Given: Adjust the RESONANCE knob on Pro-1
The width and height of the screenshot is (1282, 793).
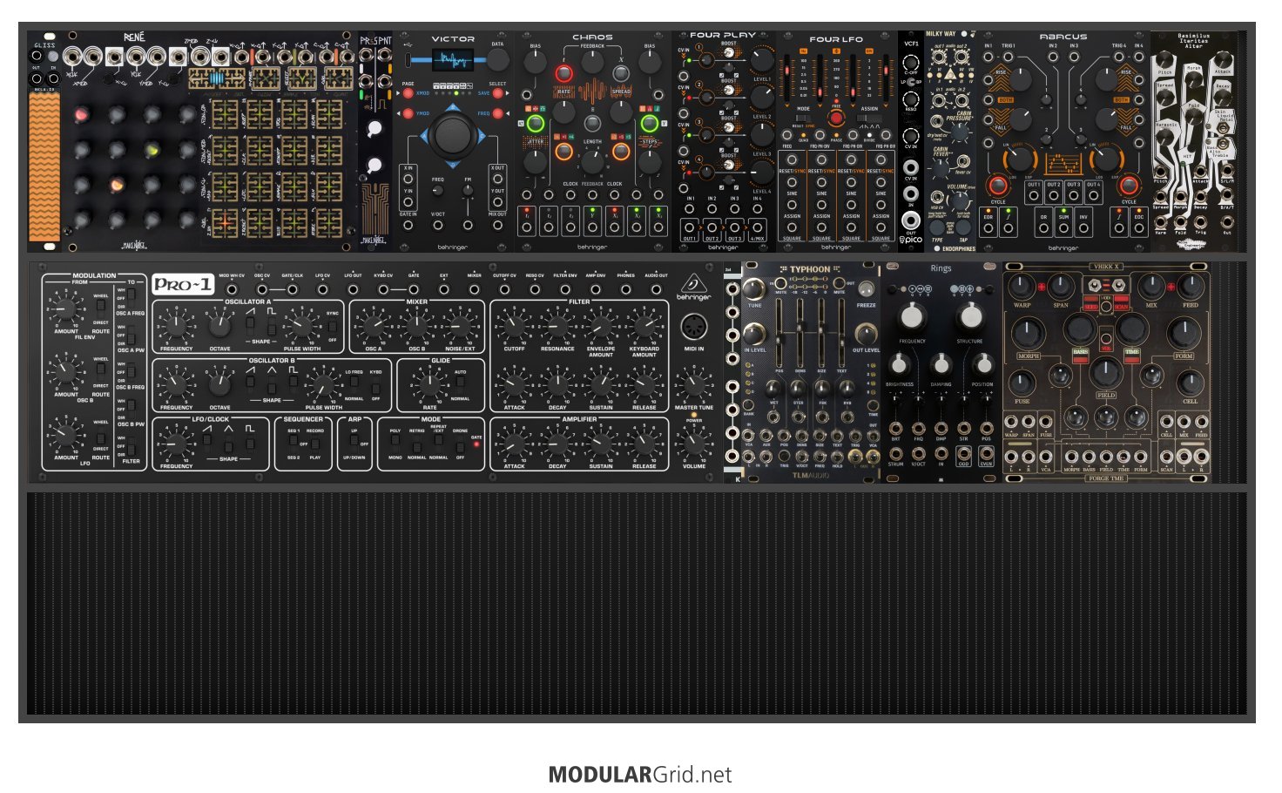Looking at the screenshot, I should click(557, 327).
